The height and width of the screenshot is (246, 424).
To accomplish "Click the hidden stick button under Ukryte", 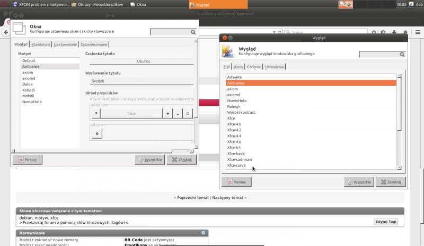I will click(96, 134).
